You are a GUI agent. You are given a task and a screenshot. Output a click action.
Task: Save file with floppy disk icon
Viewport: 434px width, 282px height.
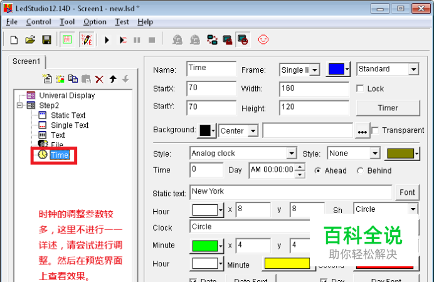[46, 40]
